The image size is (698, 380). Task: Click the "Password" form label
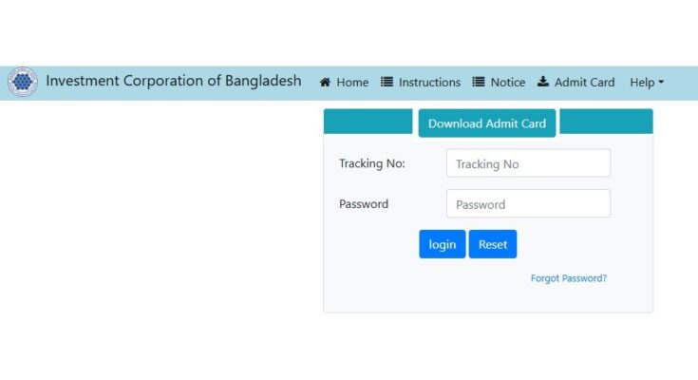point(364,203)
